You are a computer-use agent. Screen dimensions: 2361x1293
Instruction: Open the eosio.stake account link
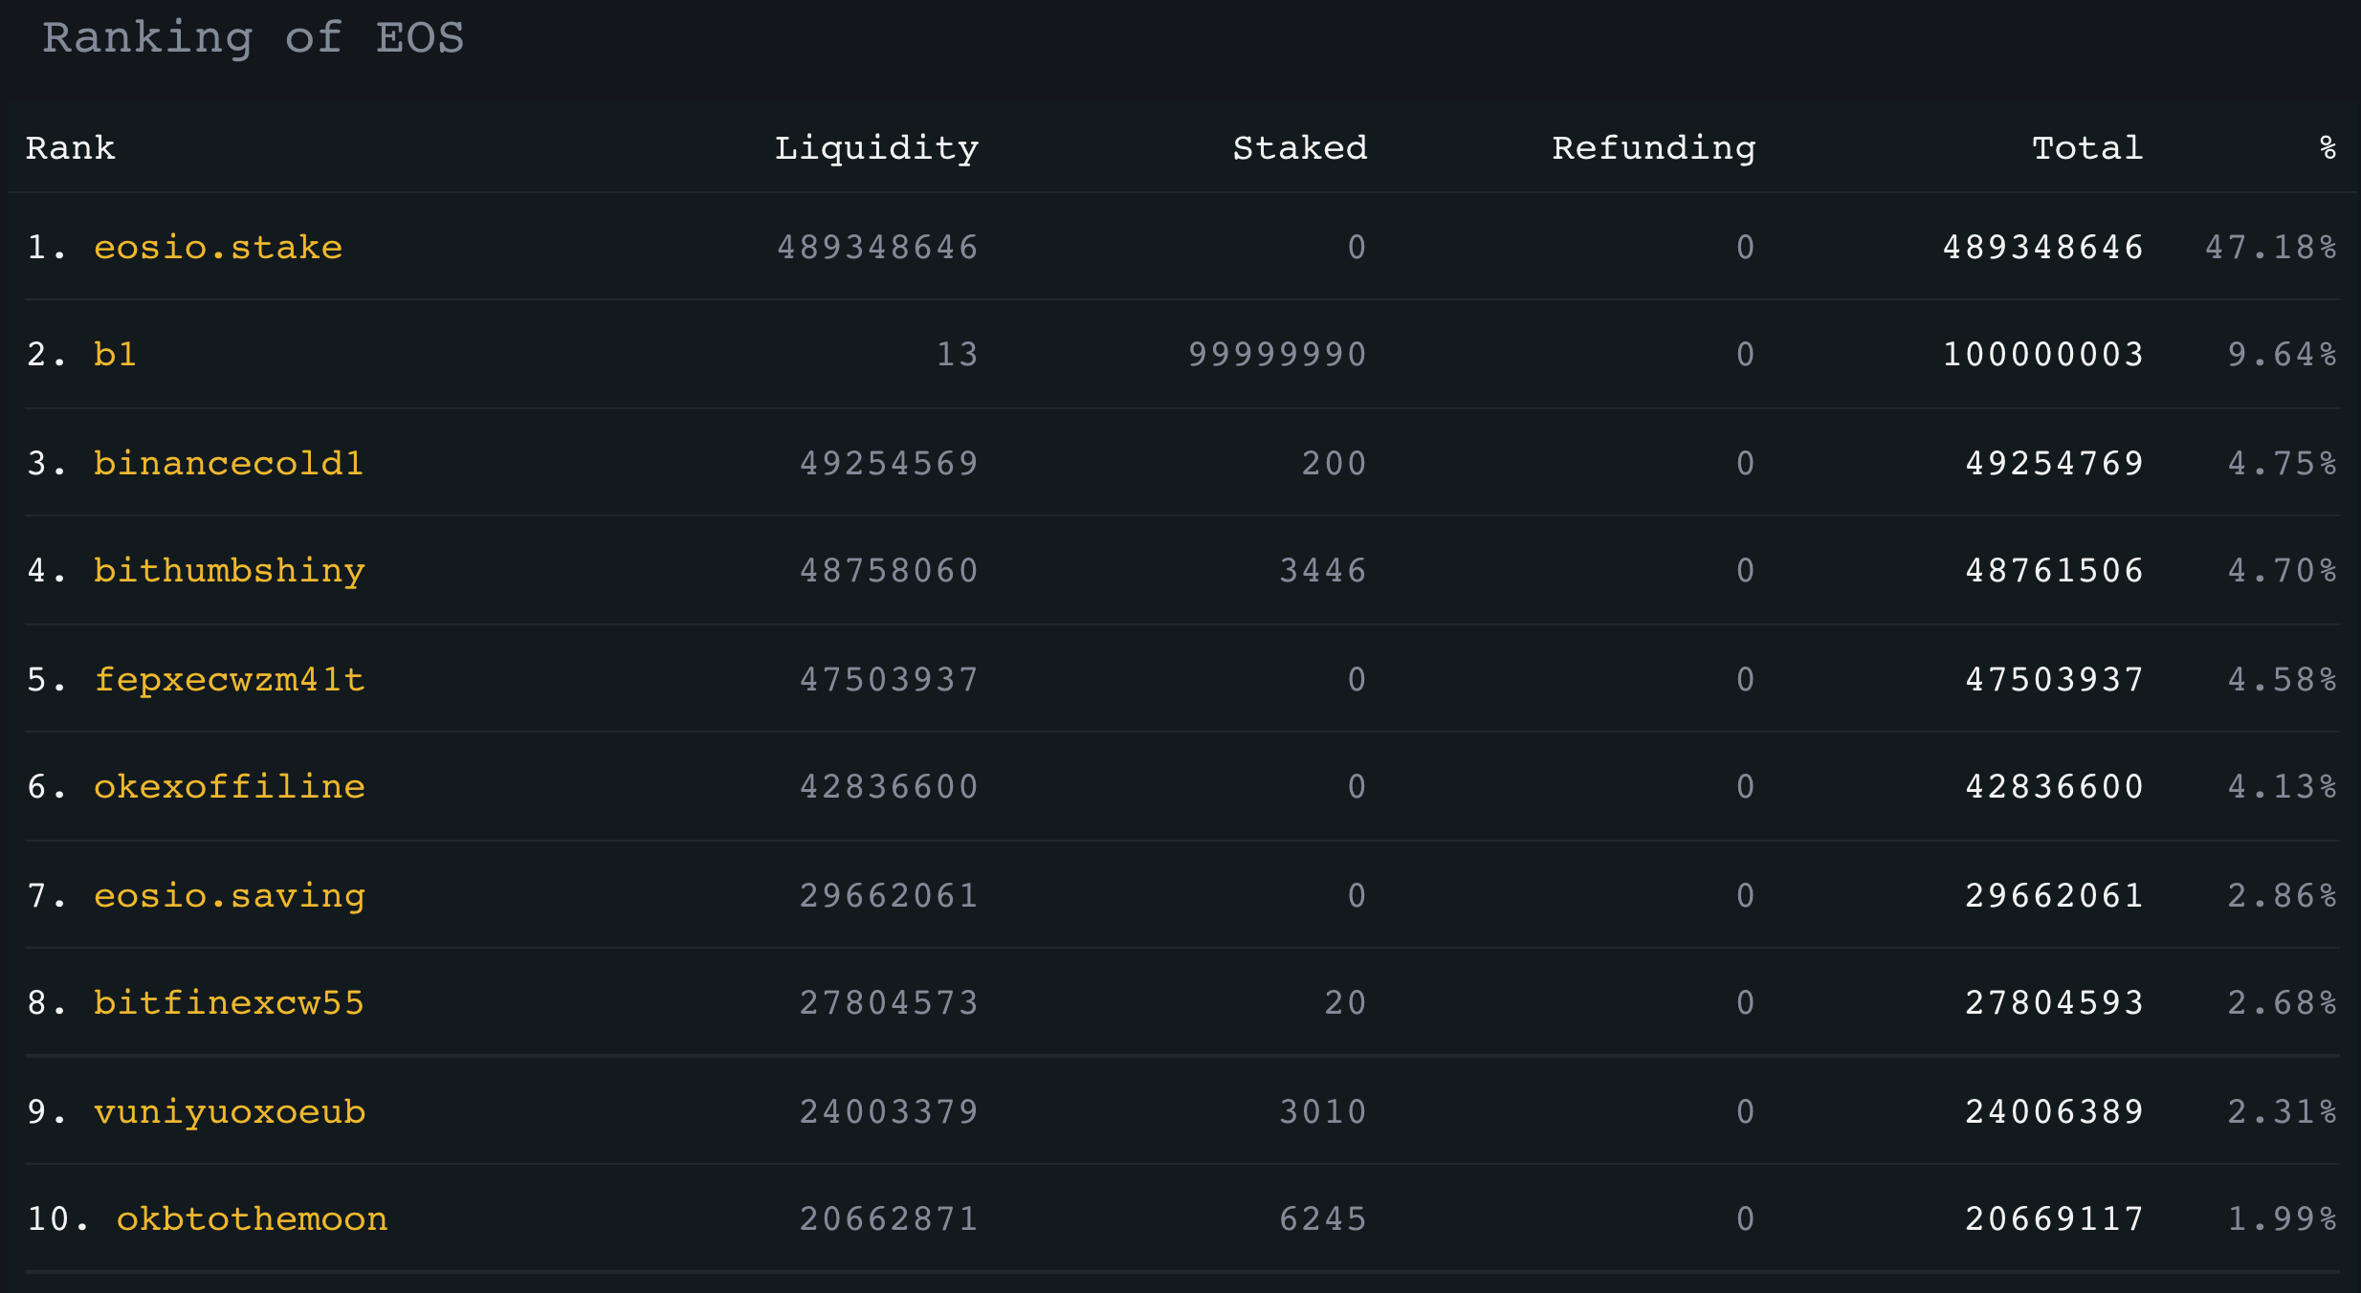(x=218, y=247)
